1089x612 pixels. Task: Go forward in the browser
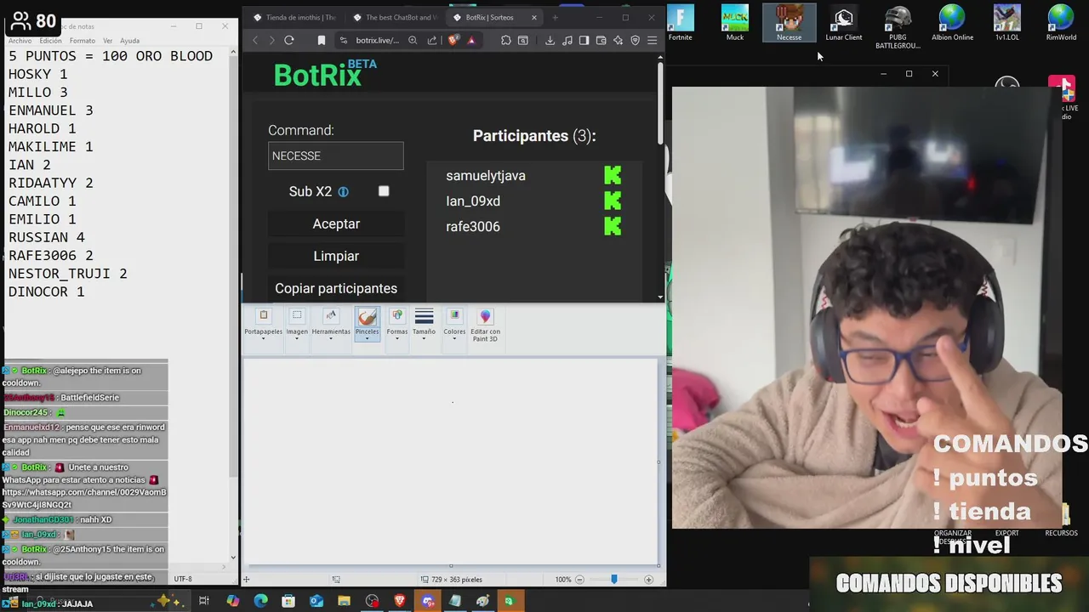point(271,40)
